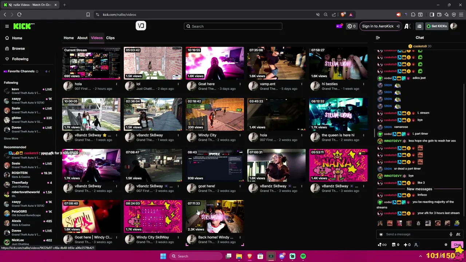Switch to the About tab

point(82,38)
